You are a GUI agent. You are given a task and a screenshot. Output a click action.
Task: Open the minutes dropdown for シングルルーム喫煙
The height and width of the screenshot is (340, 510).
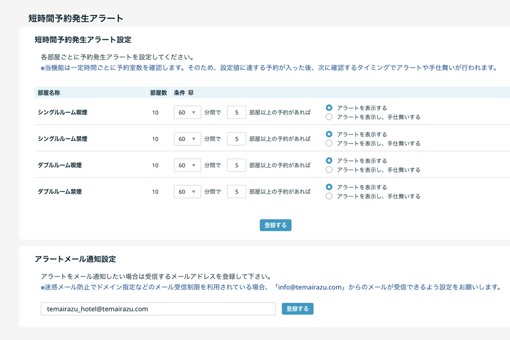tap(187, 112)
